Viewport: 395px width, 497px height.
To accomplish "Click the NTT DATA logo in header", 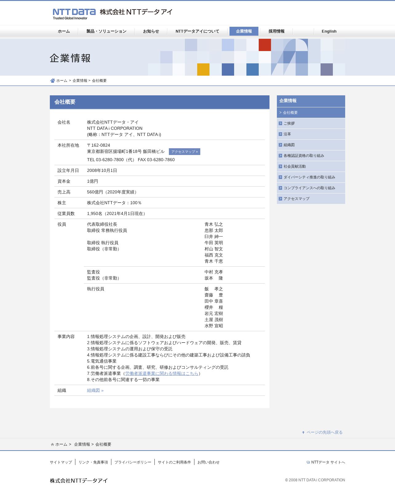I will tap(74, 14).
